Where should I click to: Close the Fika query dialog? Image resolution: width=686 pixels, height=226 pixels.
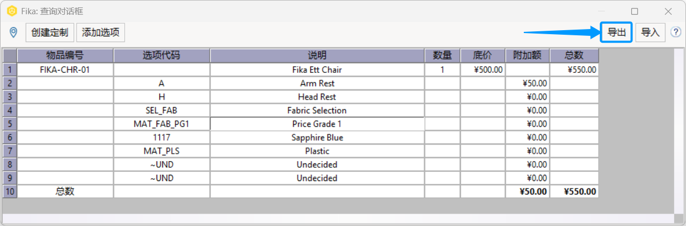pyautogui.click(x=668, y=11)
